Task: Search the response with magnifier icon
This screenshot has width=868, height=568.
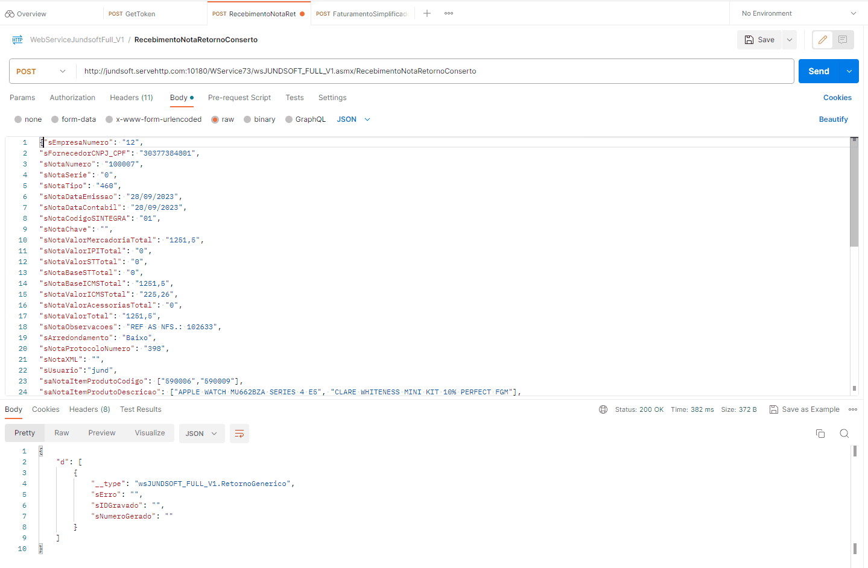Action: pos(844,434)
